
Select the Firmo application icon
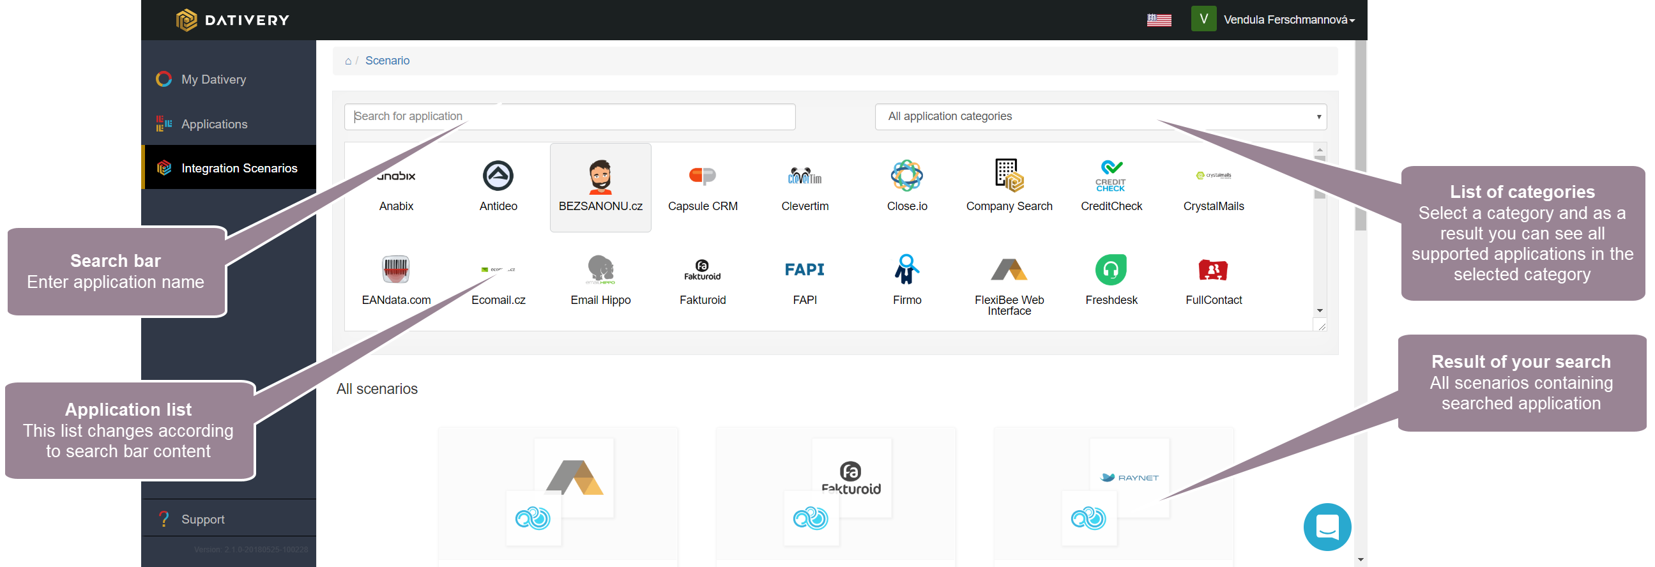906,269
